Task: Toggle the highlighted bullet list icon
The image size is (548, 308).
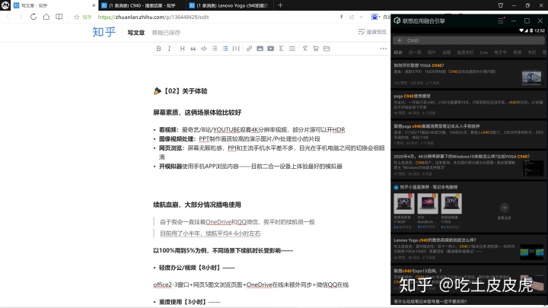Action: (x=225, y=49)
